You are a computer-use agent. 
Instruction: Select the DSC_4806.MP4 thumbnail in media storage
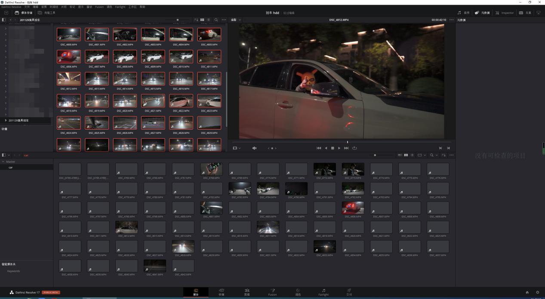pos(68,57)
